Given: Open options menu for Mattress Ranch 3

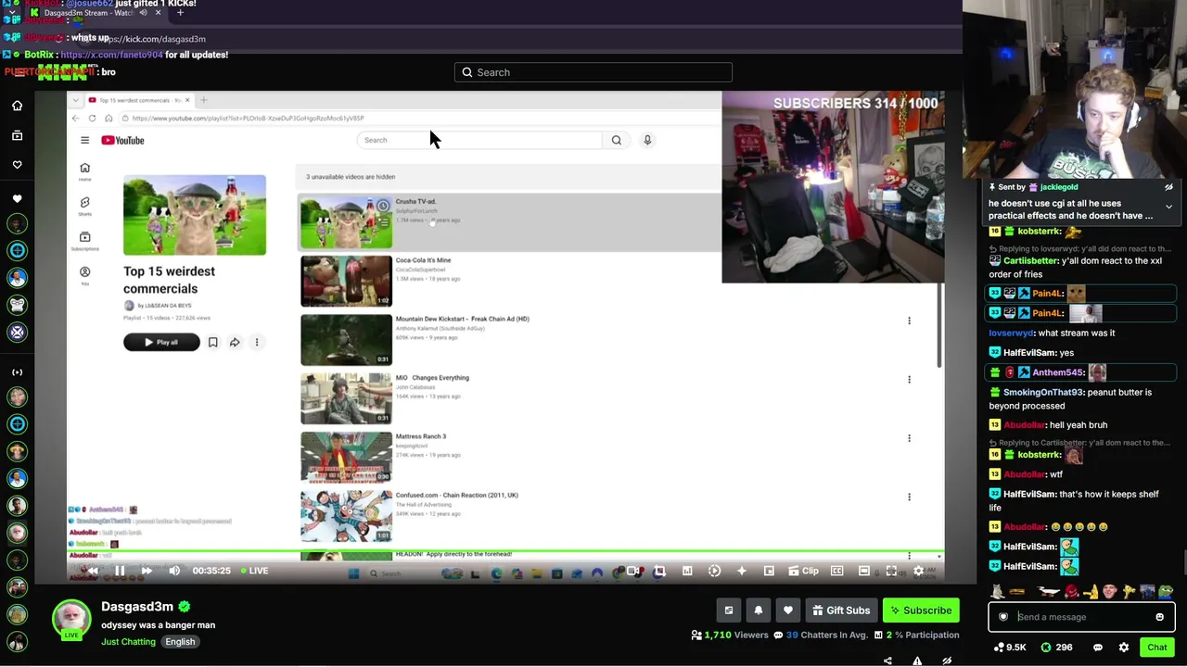Looking at the screenshot, I should coord(909,438).
